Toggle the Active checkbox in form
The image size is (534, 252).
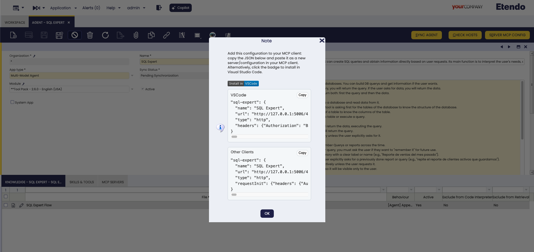coord(142,89)
